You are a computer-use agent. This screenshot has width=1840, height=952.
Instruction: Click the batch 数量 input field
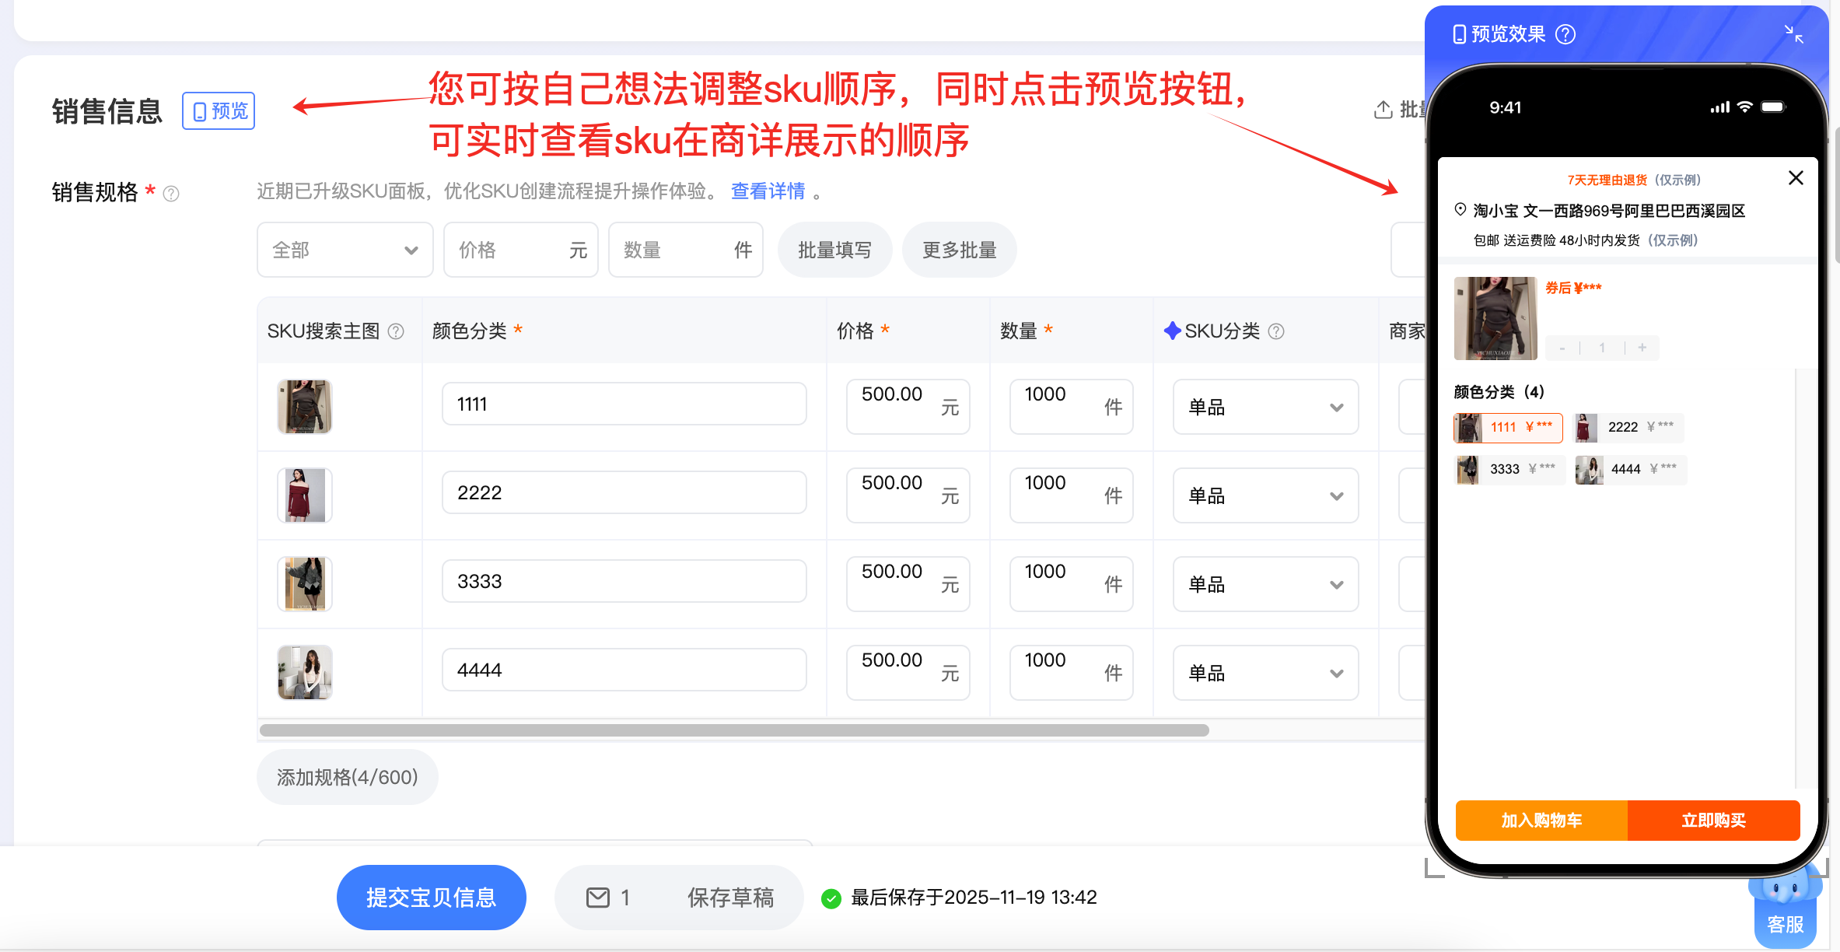(685, 250)
